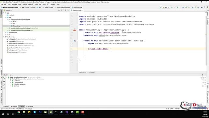Click the Debug app bug icon
The image size is (209, 118).
point(178,7)
